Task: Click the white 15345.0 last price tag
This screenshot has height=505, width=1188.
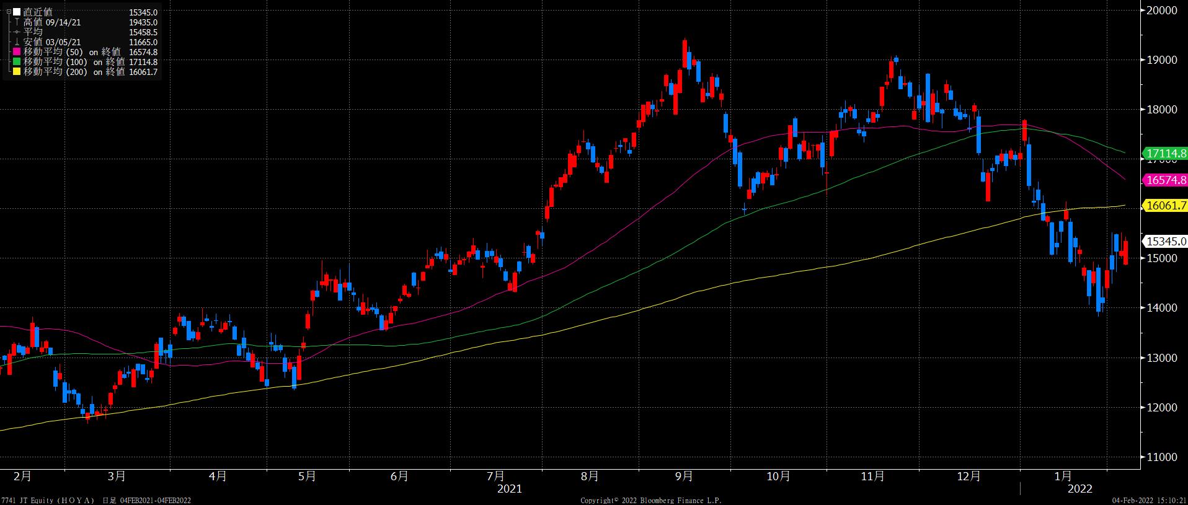Action: [1166, 242]
